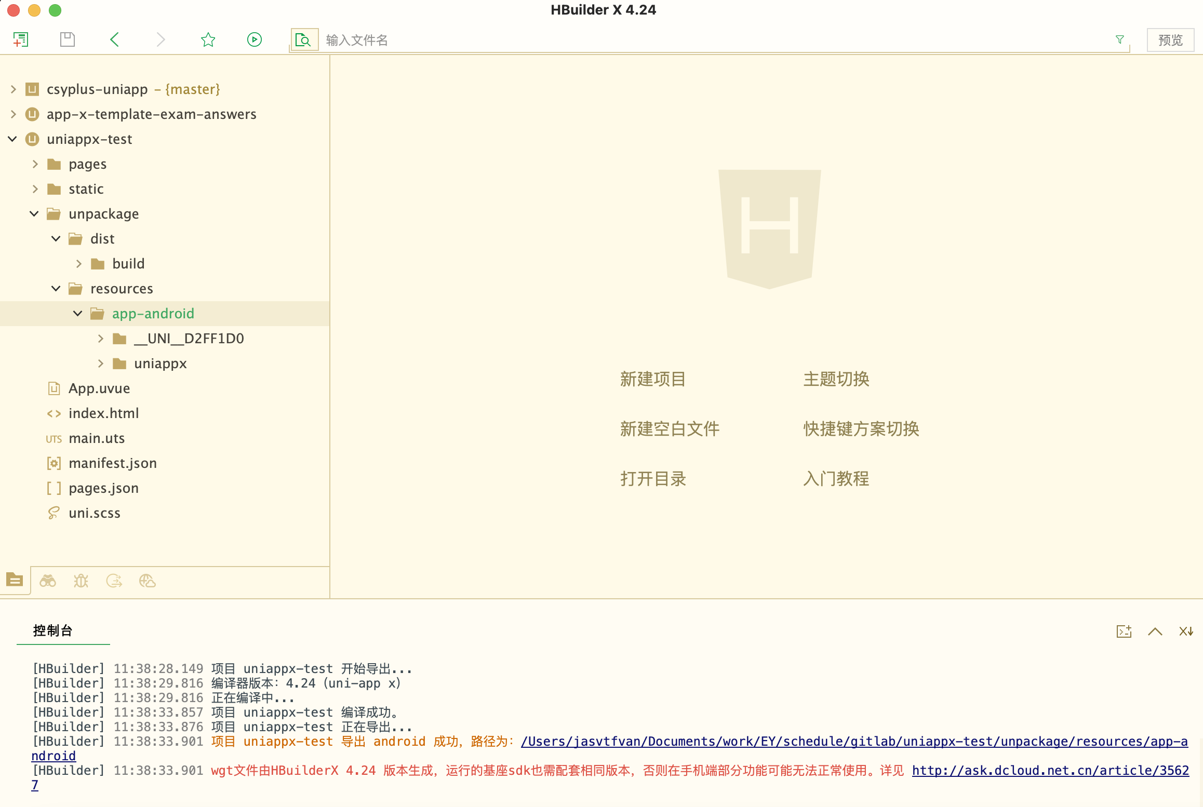This screenshot has width=1203, height=807.
Task: Expand the pages folder
Action: tap(35, 164)
